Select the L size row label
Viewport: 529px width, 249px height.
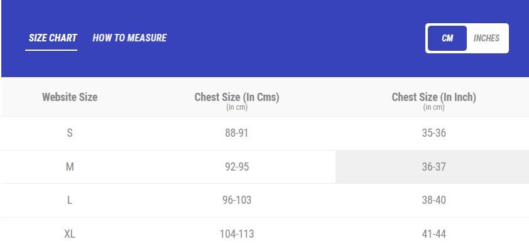click(x=70, y=200)
